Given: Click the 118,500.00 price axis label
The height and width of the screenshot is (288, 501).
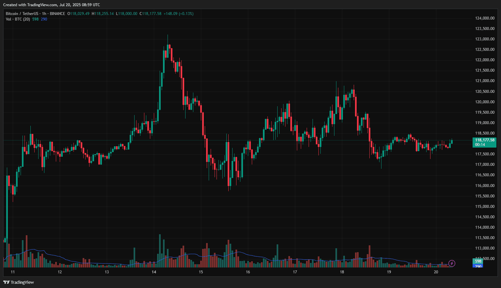Looking at the screenshot, I should click(x=485, y=133).
